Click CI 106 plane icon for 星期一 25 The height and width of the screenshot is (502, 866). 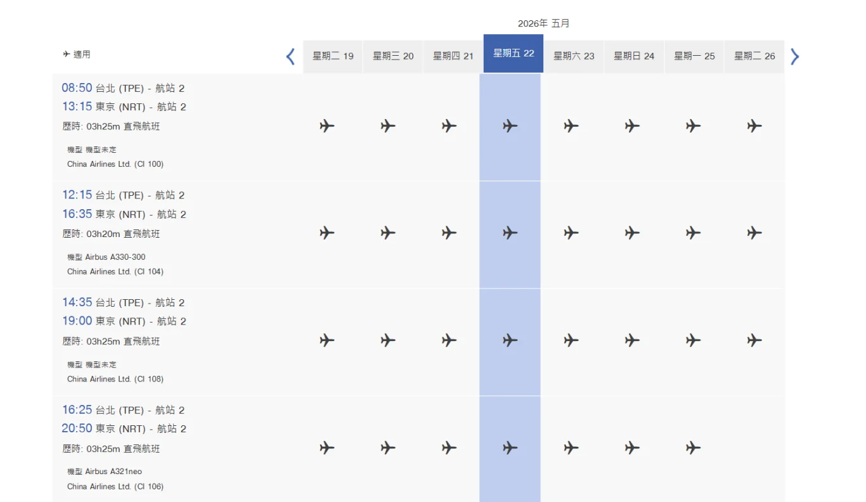693,448
